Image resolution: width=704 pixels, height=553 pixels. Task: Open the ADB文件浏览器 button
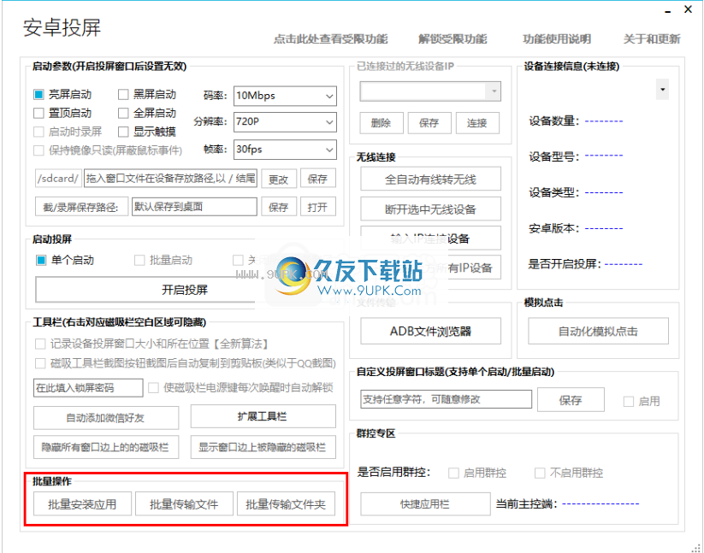click(430, 331)
